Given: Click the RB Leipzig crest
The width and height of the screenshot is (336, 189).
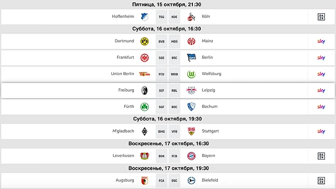Looking at the screenshot, I should pyautogui.click(x=191, y=91).
